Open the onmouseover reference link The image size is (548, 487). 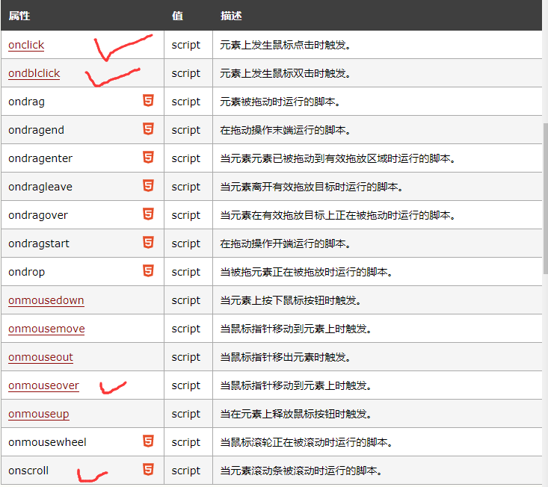(43, 385)
